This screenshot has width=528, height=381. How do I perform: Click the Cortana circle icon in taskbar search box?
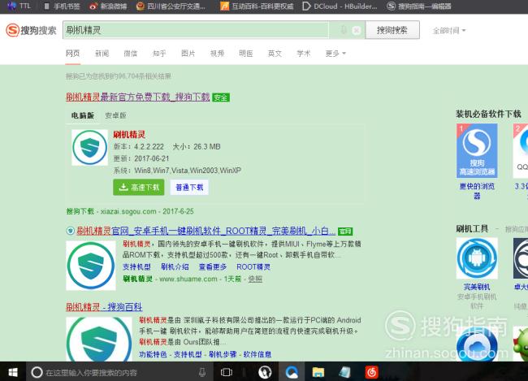pos(37,372)
